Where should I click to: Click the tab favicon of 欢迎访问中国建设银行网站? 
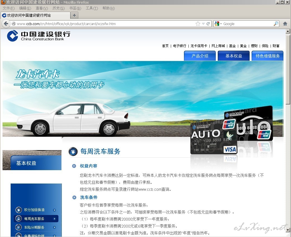tap(4, 15)
